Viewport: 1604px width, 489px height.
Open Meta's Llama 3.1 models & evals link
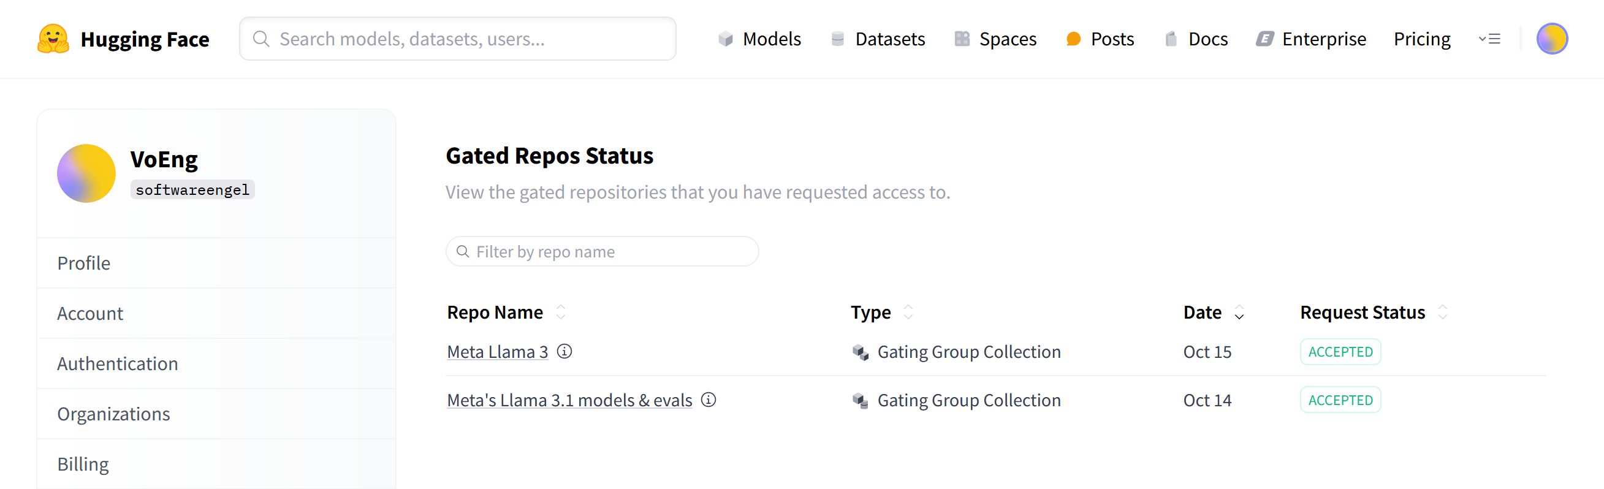[x=570, y=400]
